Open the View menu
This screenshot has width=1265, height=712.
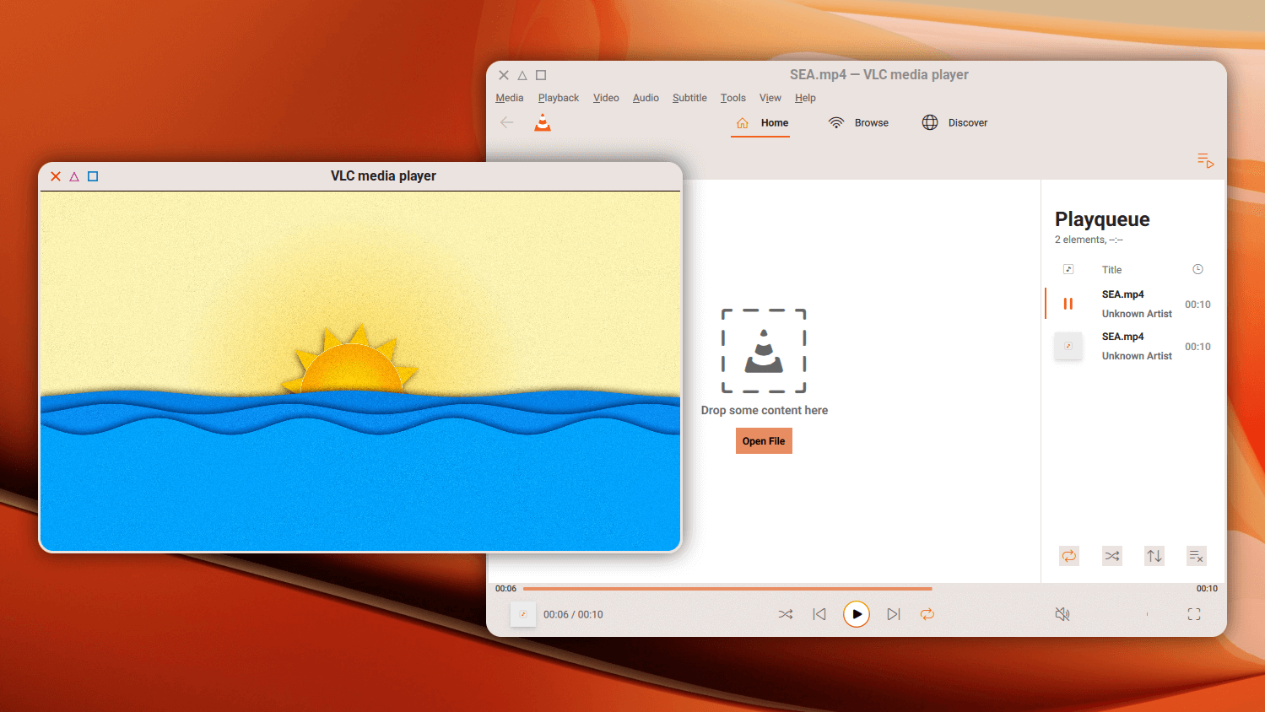click(x=770, y=98)
